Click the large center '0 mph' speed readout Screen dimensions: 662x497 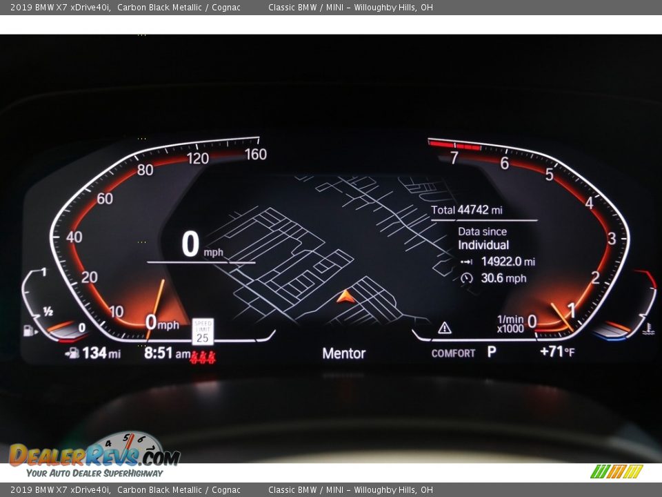click(x=202, y=244)
